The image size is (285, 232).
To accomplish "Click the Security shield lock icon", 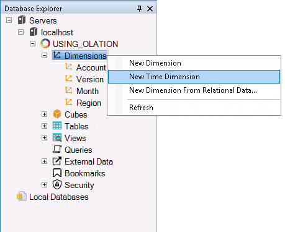I will click(x=57, y=184).
